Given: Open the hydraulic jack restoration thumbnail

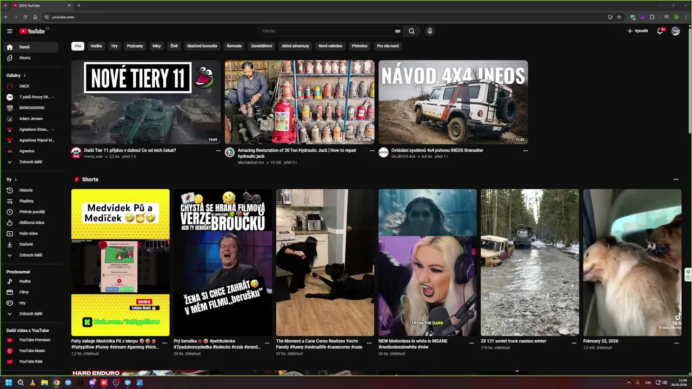Looking at the screenshot, I should [300, 102].
